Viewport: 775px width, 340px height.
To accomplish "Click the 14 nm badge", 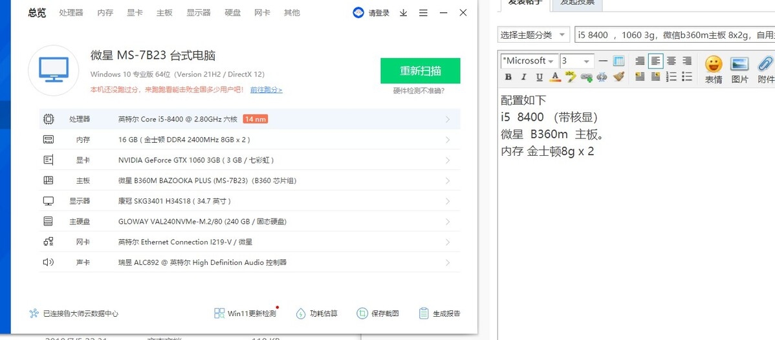I will tap(256, 119).
